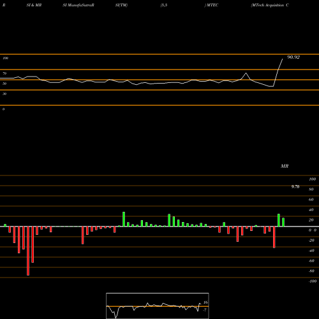Click the RSI axis label 0
The image size is (319, 319).
pyautogui.click(x=3, y=109)
